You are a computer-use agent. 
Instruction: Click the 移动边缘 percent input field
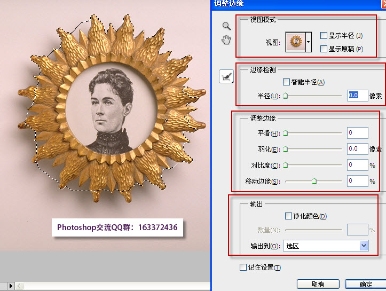point(358,181)
